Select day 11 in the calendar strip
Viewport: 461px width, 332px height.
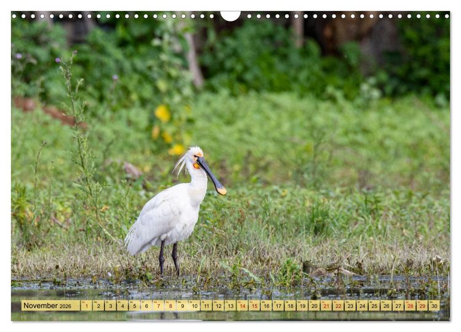(x=207, y=306)
